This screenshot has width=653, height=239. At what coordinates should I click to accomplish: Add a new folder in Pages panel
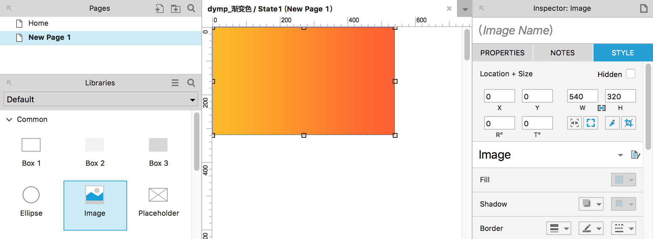pos(175,8)
